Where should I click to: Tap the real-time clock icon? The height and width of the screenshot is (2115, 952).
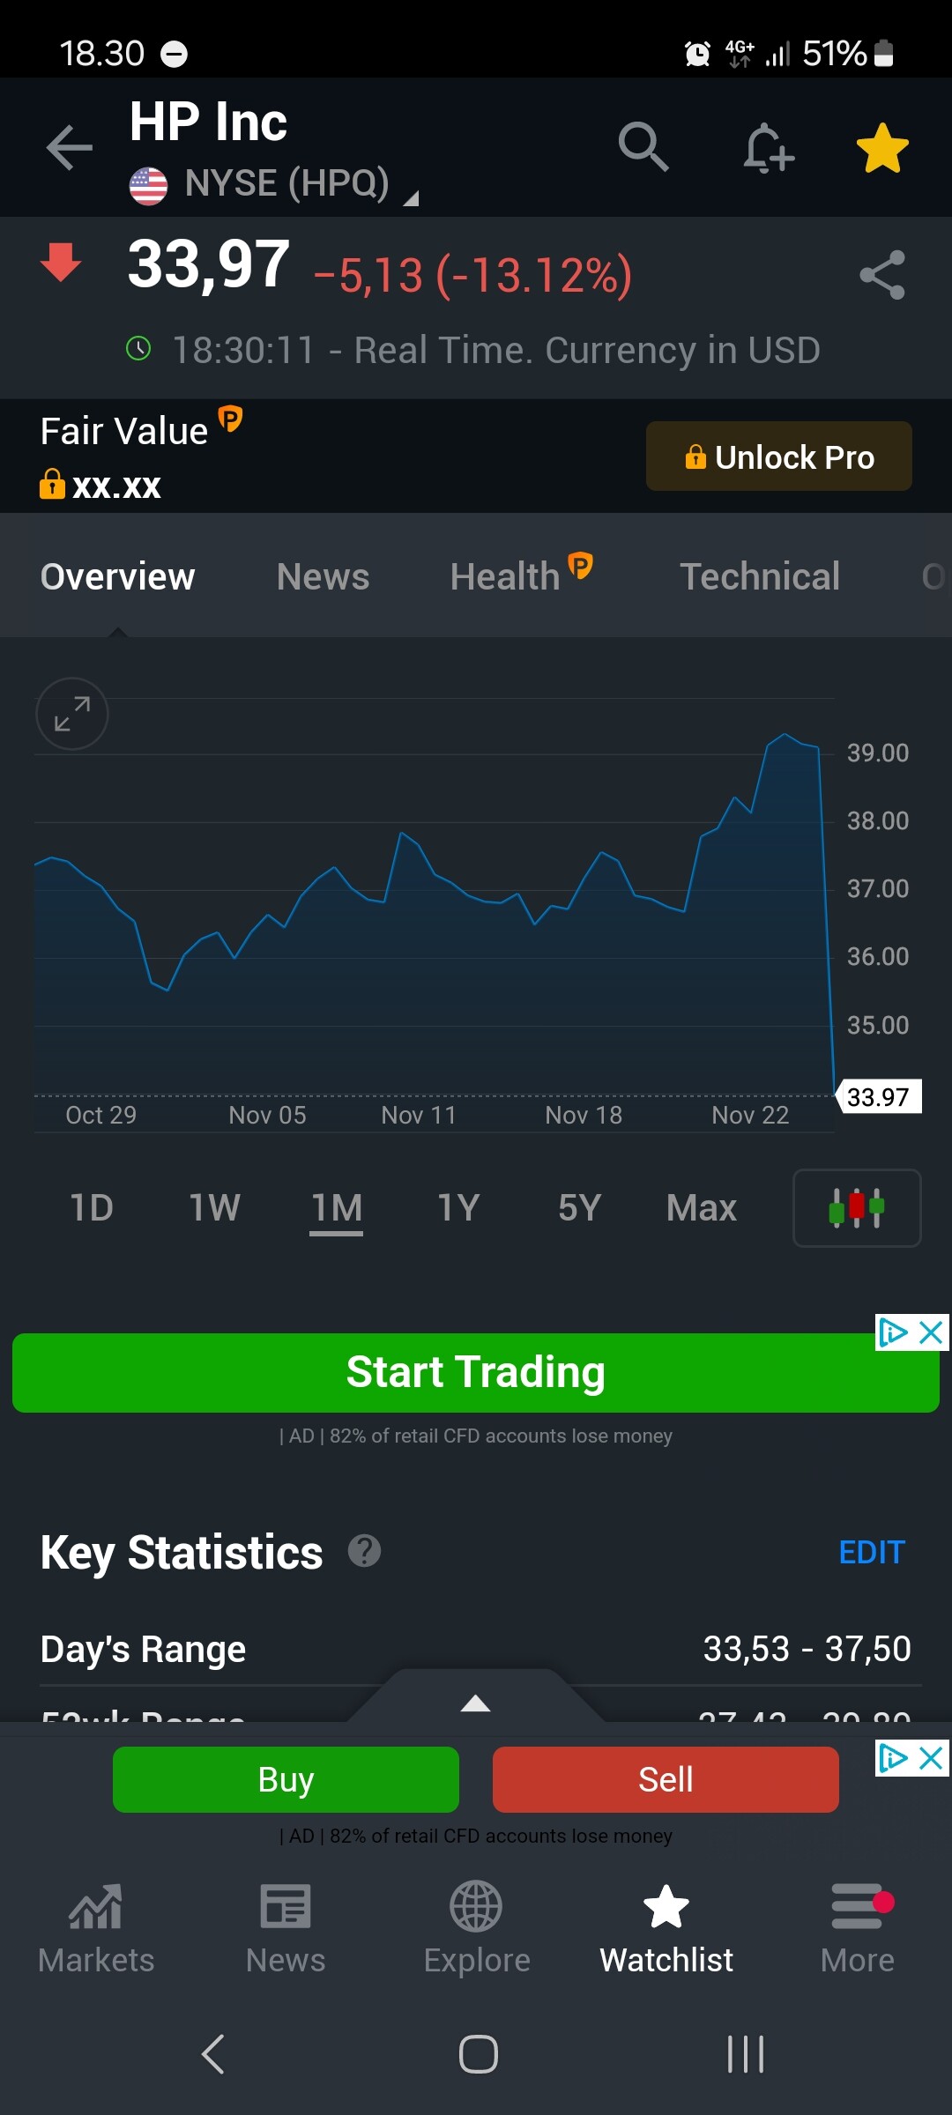[x=138, y=348]
